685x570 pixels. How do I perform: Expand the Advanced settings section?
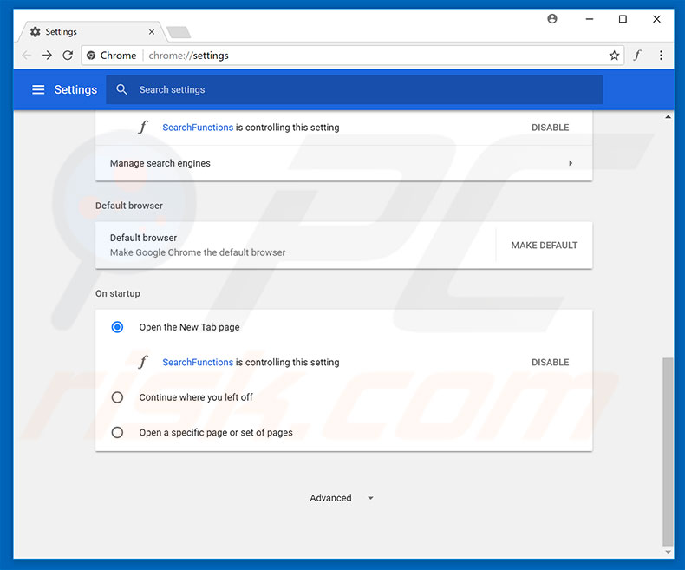[341, 498]
